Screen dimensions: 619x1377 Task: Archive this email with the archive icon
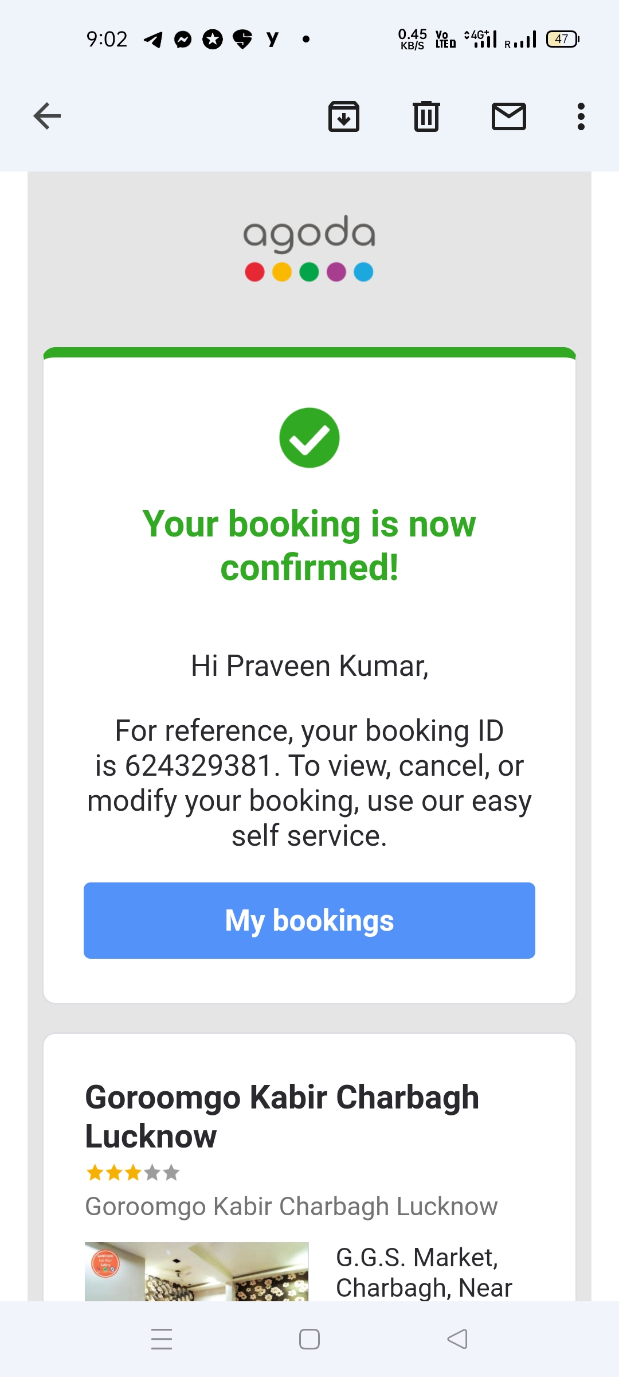point(344,116)
